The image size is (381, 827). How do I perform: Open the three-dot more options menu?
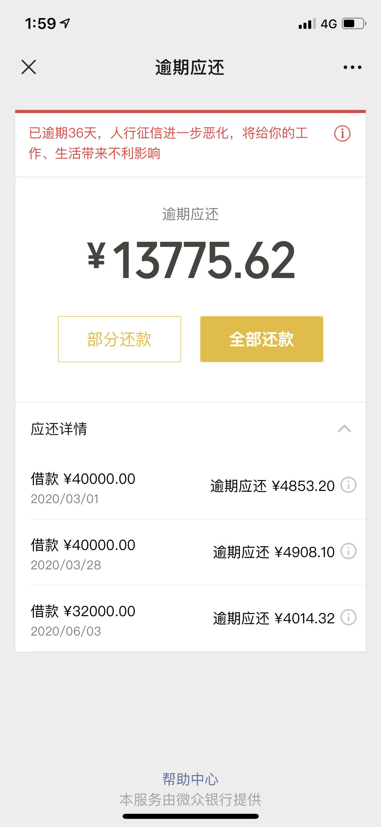pos(352,67)
